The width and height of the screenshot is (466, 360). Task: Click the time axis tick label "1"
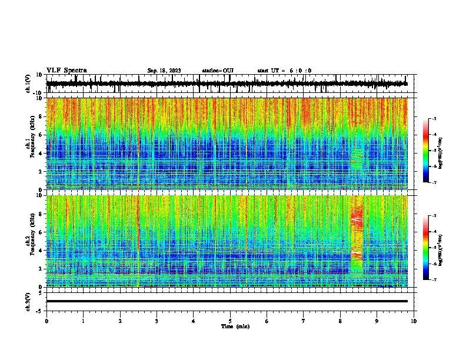(83, 321)
